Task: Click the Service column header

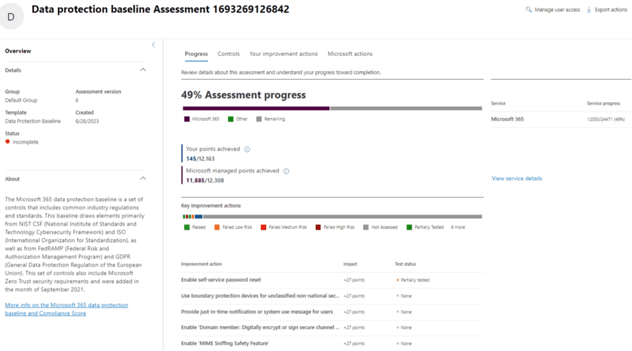Action: point(498,103)
